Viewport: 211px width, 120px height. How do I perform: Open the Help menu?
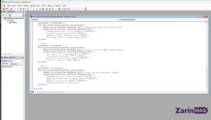(x=64, y=6)
